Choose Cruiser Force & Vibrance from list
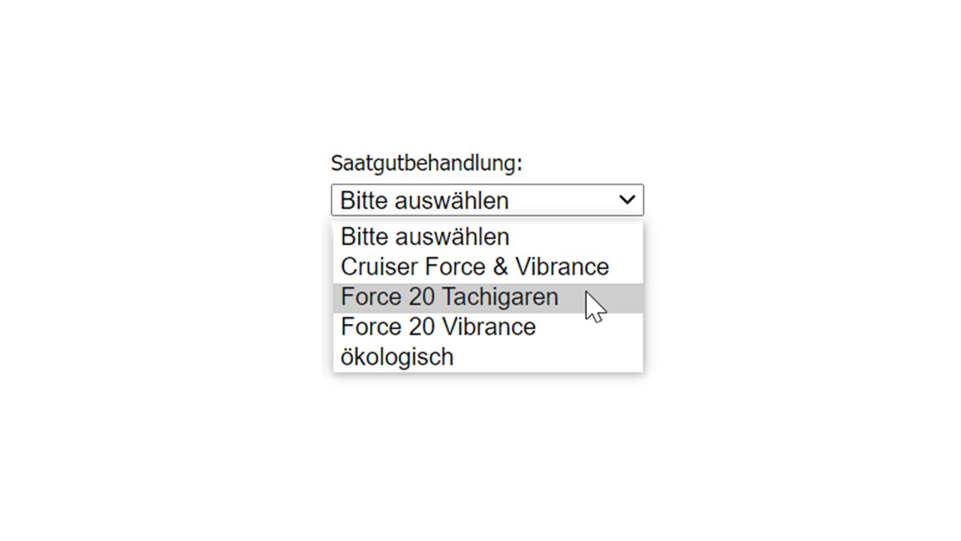 coord(474,267)
